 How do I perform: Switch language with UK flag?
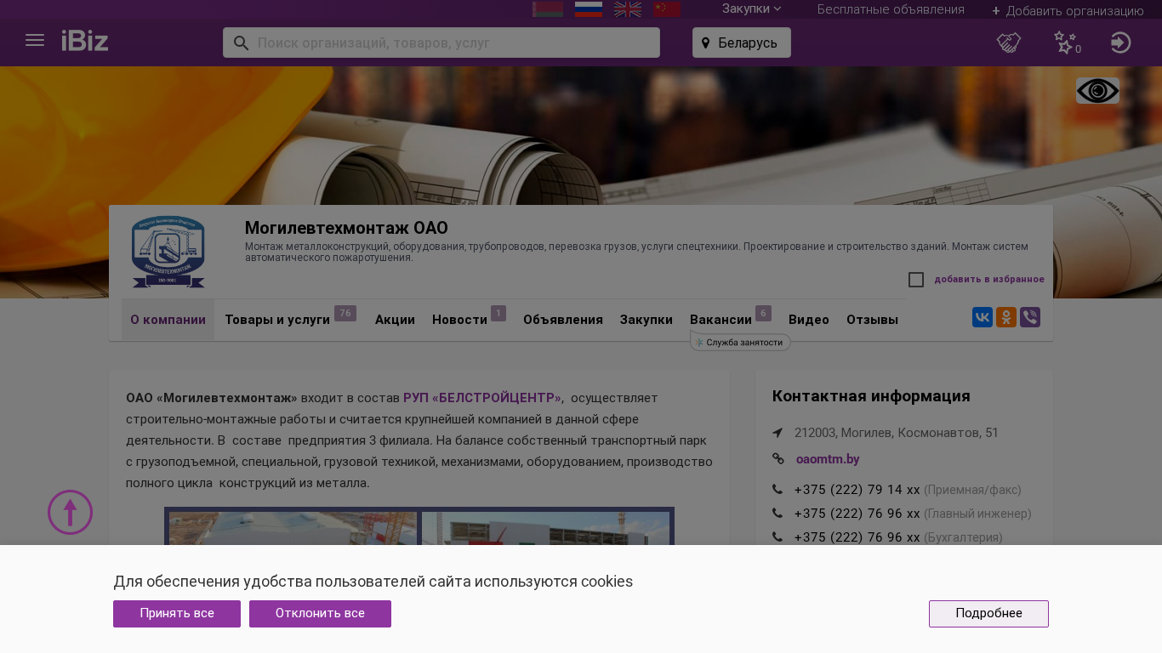point(628,9)
